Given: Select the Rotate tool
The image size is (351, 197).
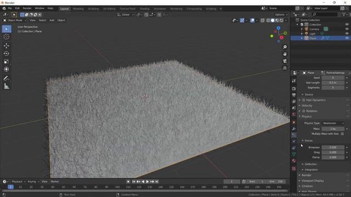Looking at the screenshot, I should (x=7, y=54).
